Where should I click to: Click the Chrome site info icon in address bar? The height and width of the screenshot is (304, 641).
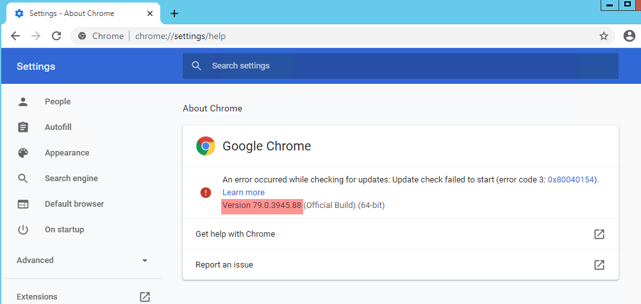tap(82, 36)
